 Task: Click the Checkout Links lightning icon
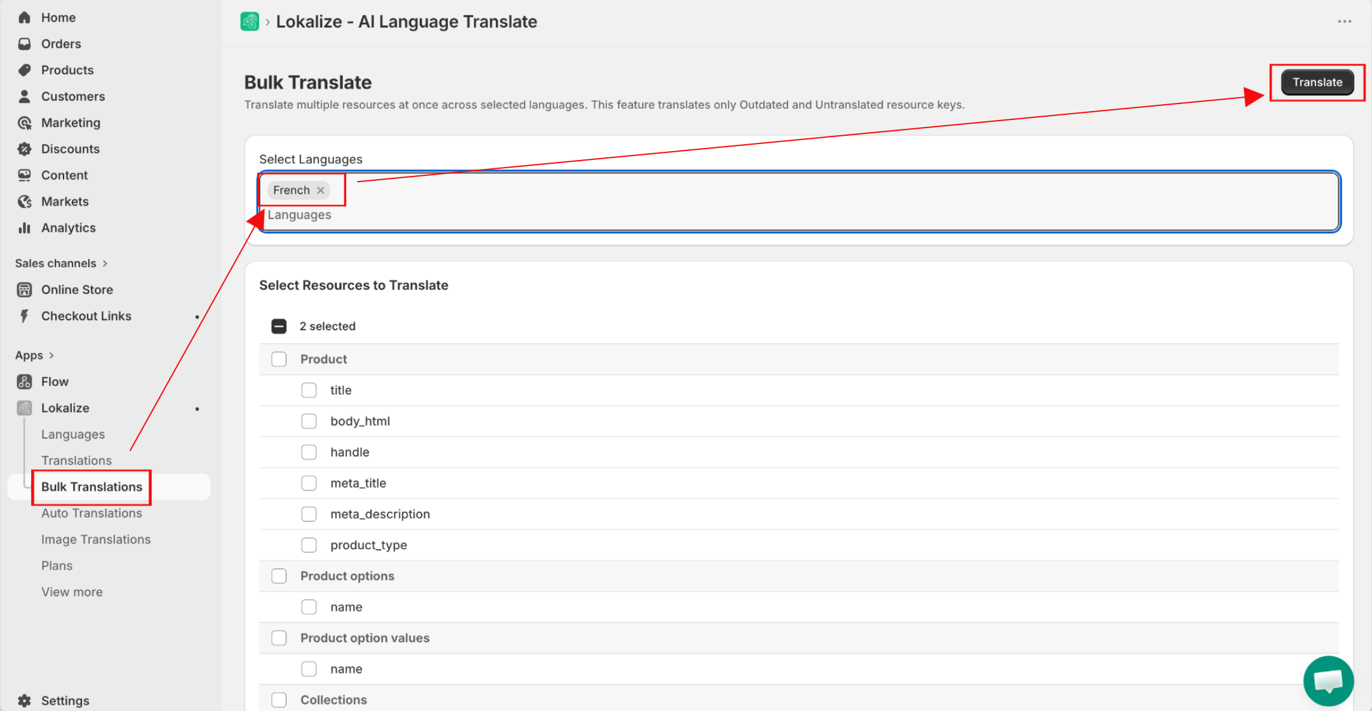[24, 316]
